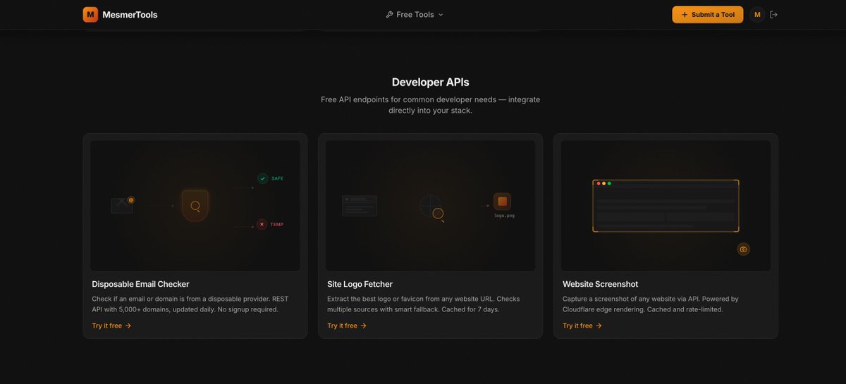Open the Disposable Email Checker illustration
Image resolution: width=846 pixels, height=384 pixels.
coord(195,205)
